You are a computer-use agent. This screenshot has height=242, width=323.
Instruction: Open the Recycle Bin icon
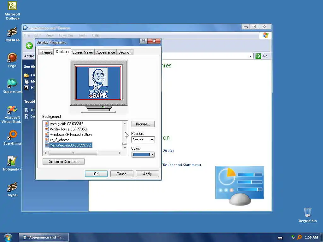point(308,215)
